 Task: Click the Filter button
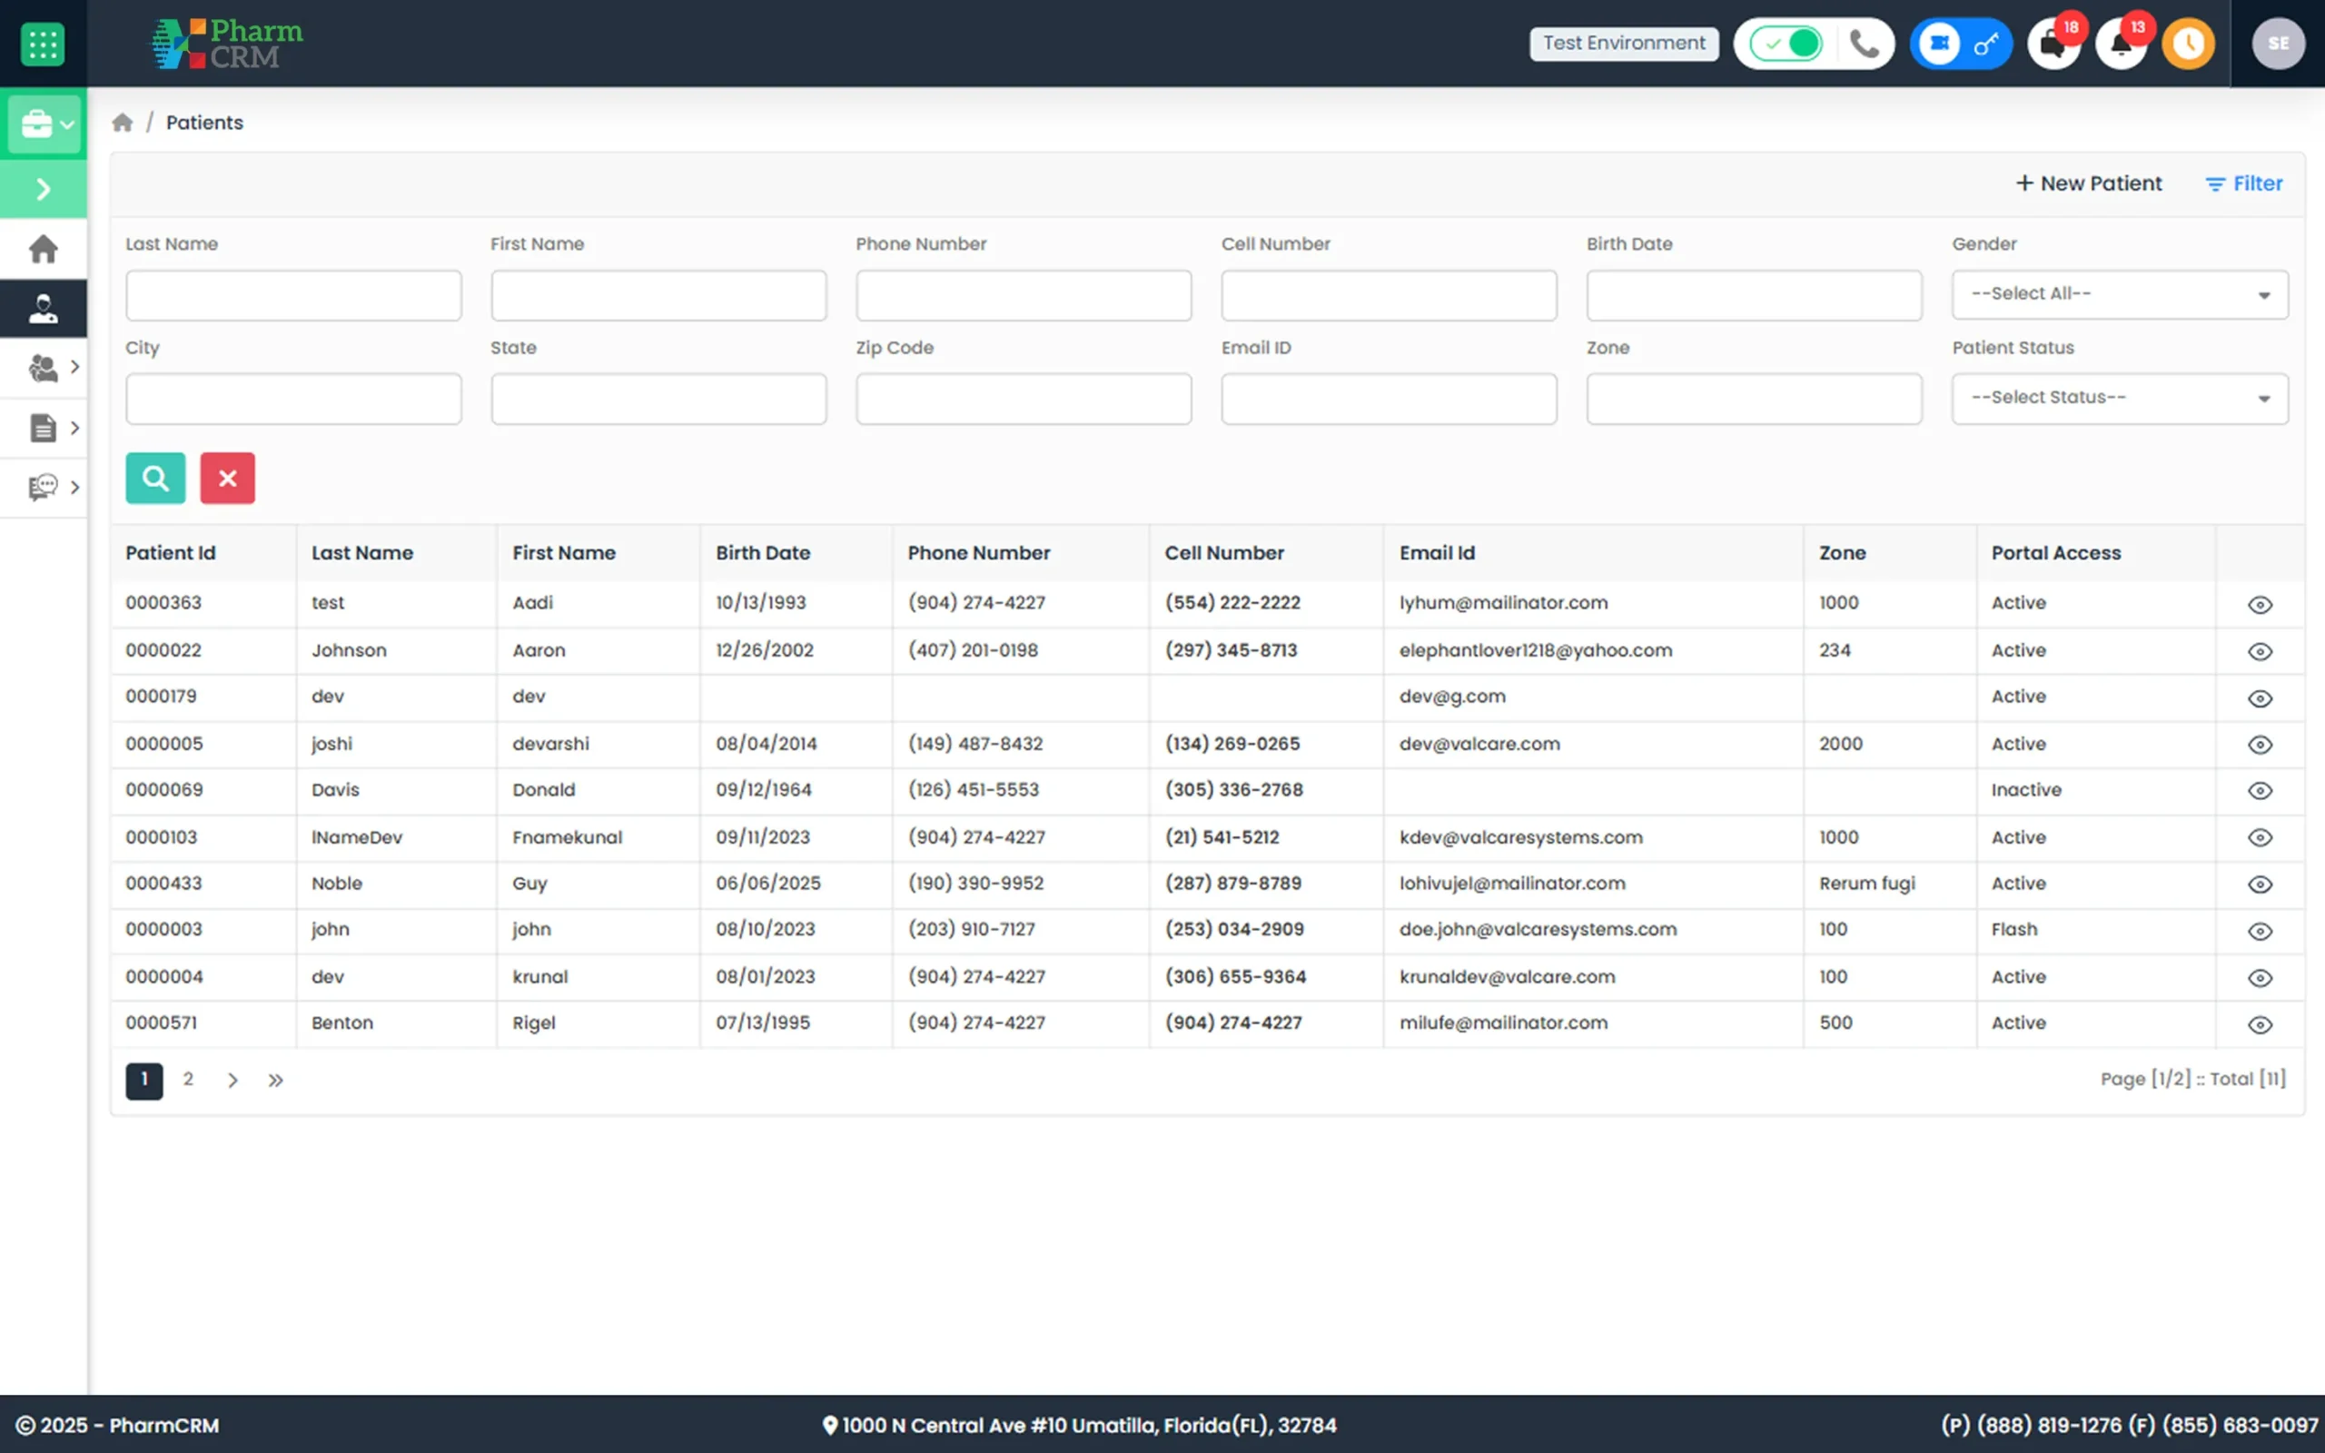(2243, 183)
